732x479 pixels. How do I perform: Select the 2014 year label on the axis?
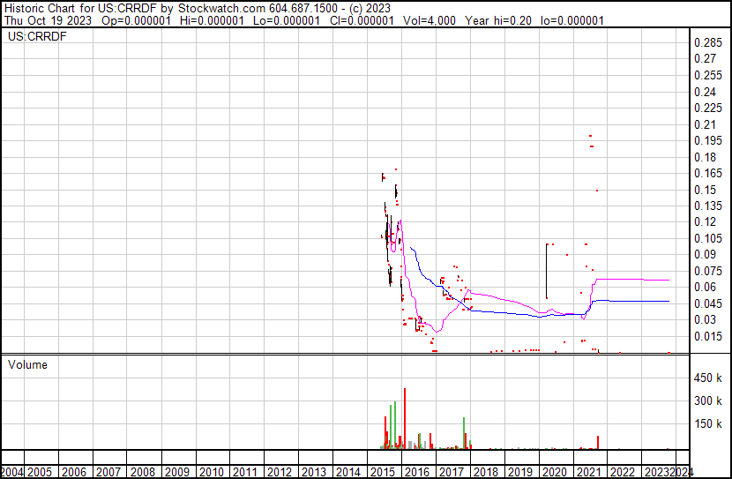tap(348, 472)
